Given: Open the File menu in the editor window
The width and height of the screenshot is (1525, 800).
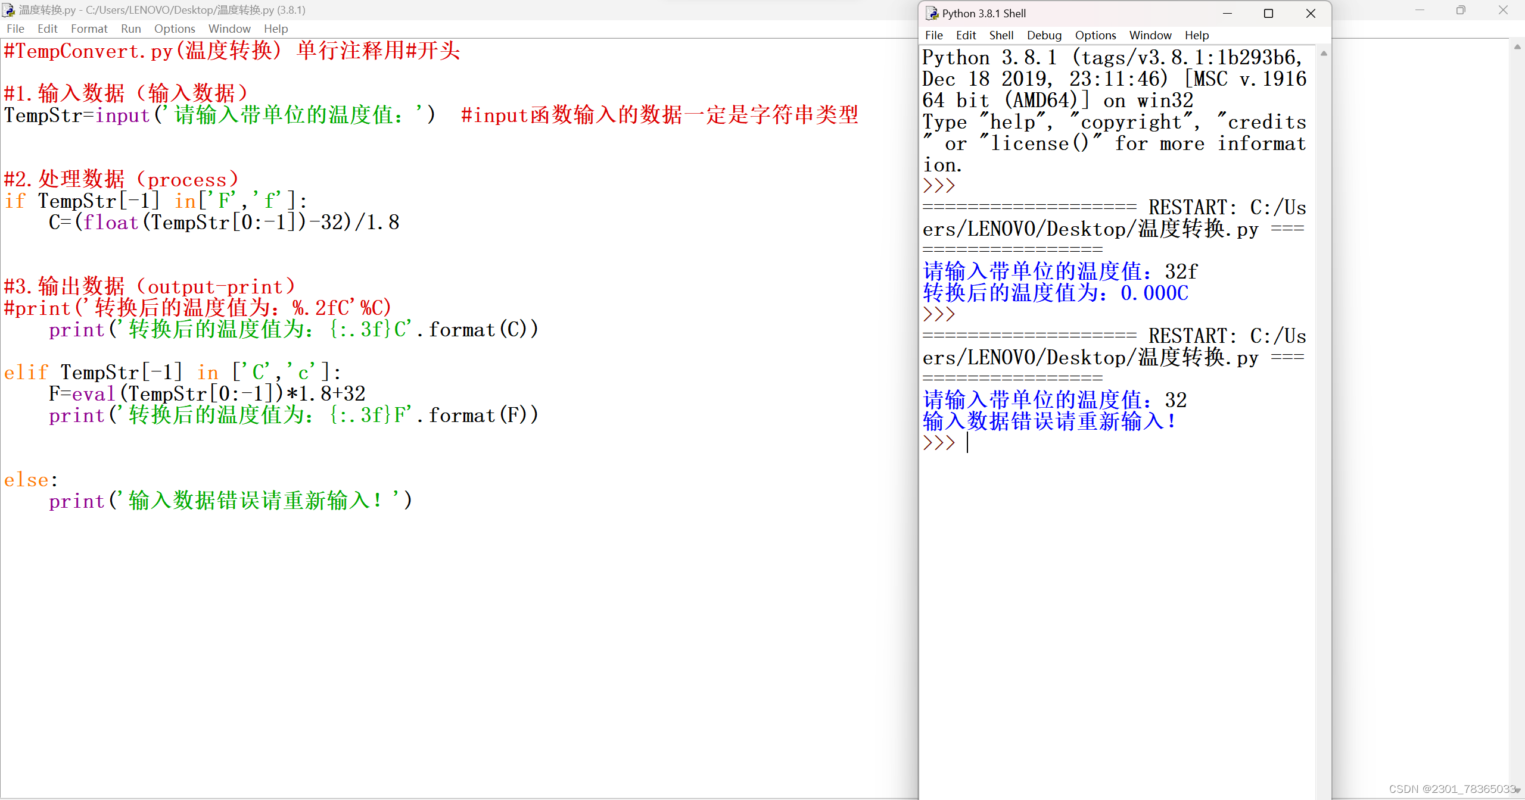Looking at the screenshot, I should (15, 29).
